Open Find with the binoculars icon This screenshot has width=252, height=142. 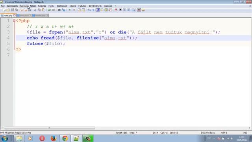59,10
